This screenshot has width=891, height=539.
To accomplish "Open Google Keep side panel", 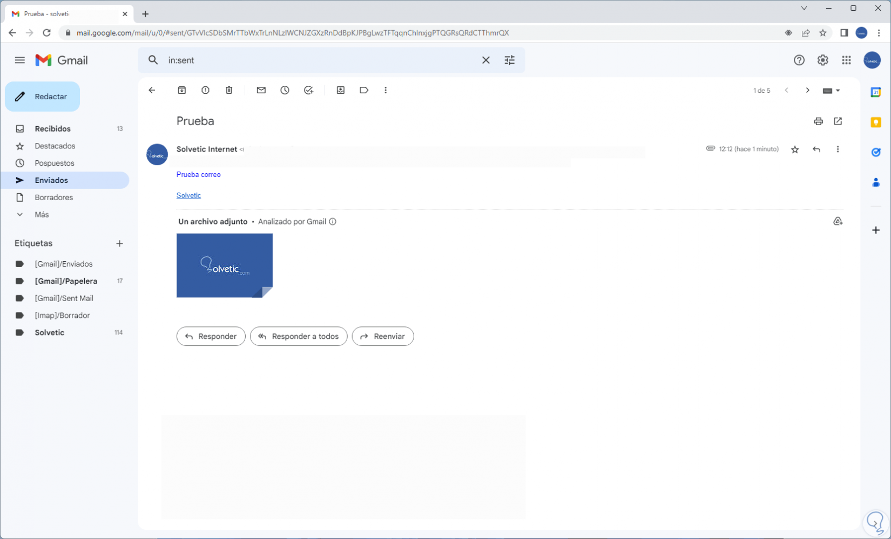I will [x=876, y=122].
